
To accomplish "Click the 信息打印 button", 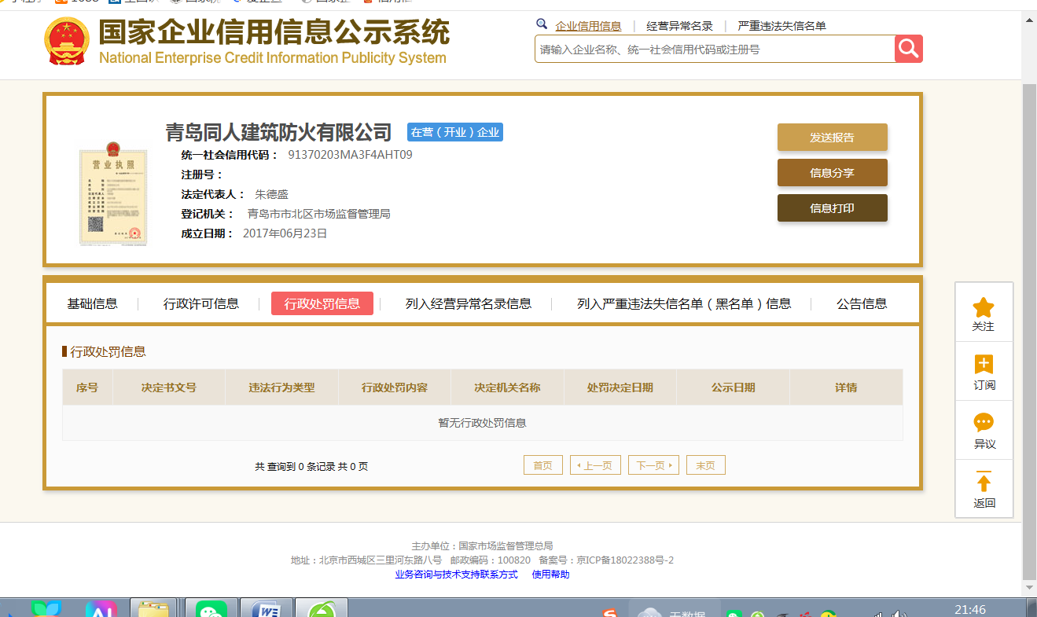I will pos(832,208).
